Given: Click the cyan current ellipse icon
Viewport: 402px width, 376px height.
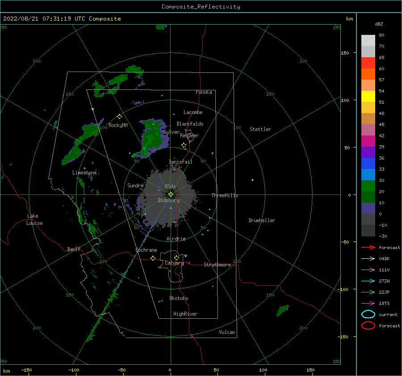Looking at the screenshot, I should pos(368,314).
